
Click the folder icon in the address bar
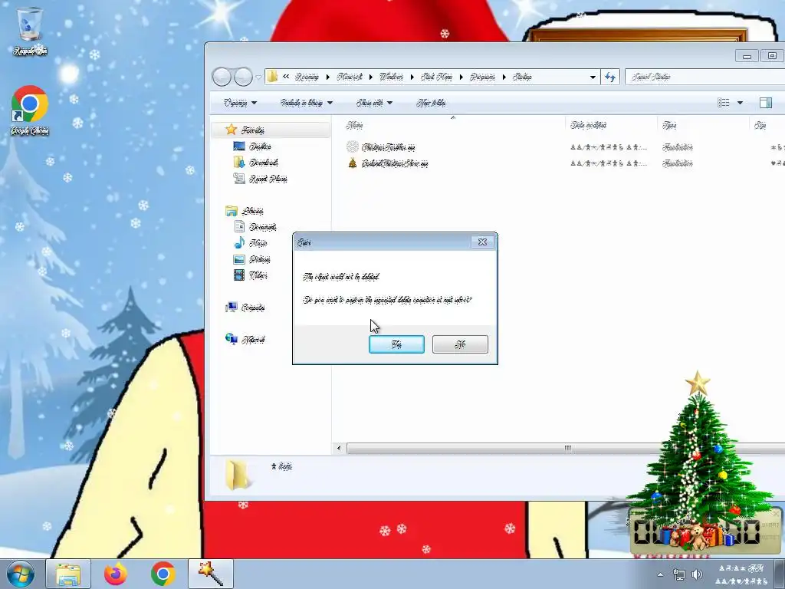click(x=272, y=76)
